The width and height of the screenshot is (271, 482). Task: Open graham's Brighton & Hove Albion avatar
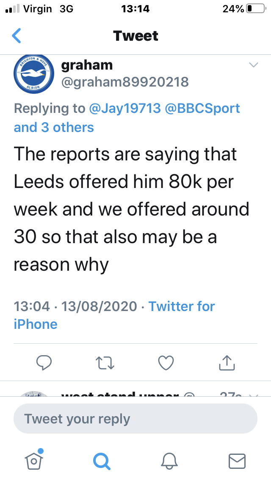coord(34,74)
